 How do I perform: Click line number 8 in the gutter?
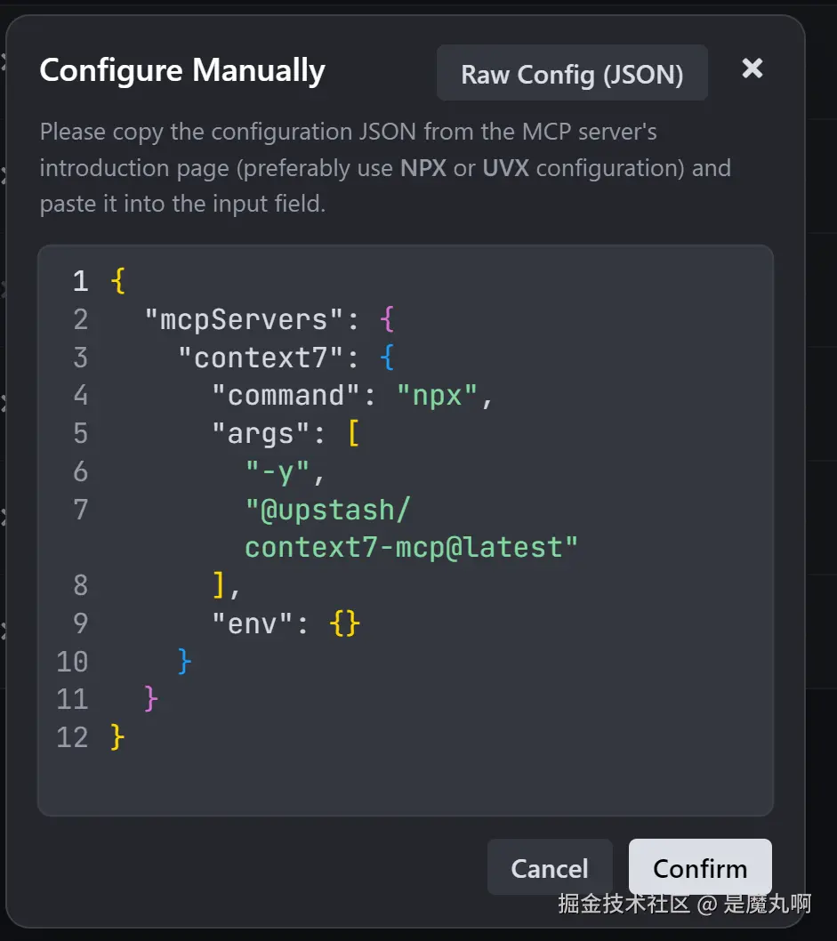[80, 585]
